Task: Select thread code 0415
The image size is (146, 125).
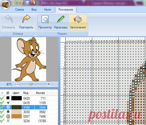Action: pyautogui.click(x=26, y=103)
